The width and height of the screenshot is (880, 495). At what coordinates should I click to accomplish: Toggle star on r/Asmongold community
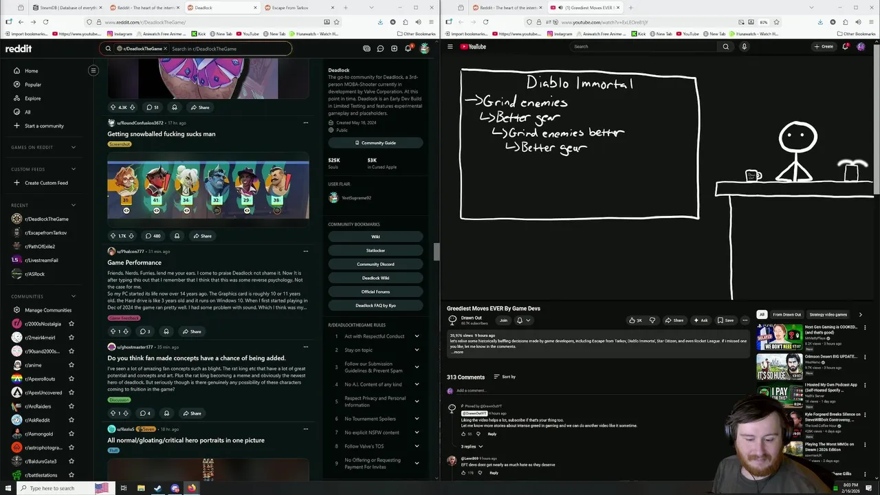point(71,434)
